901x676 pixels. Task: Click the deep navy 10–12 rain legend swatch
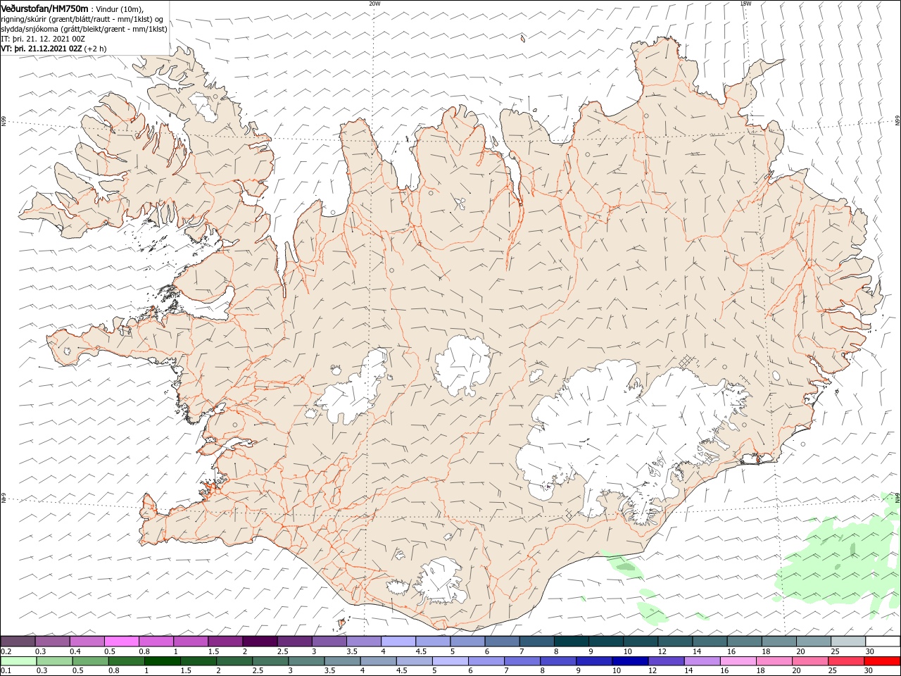(x=630, y=661)
